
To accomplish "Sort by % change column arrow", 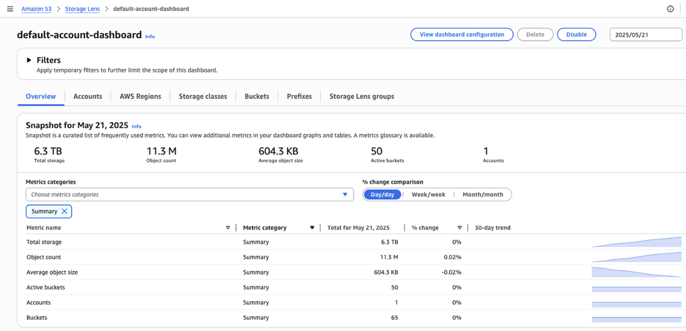I will (x=460, y=228).
